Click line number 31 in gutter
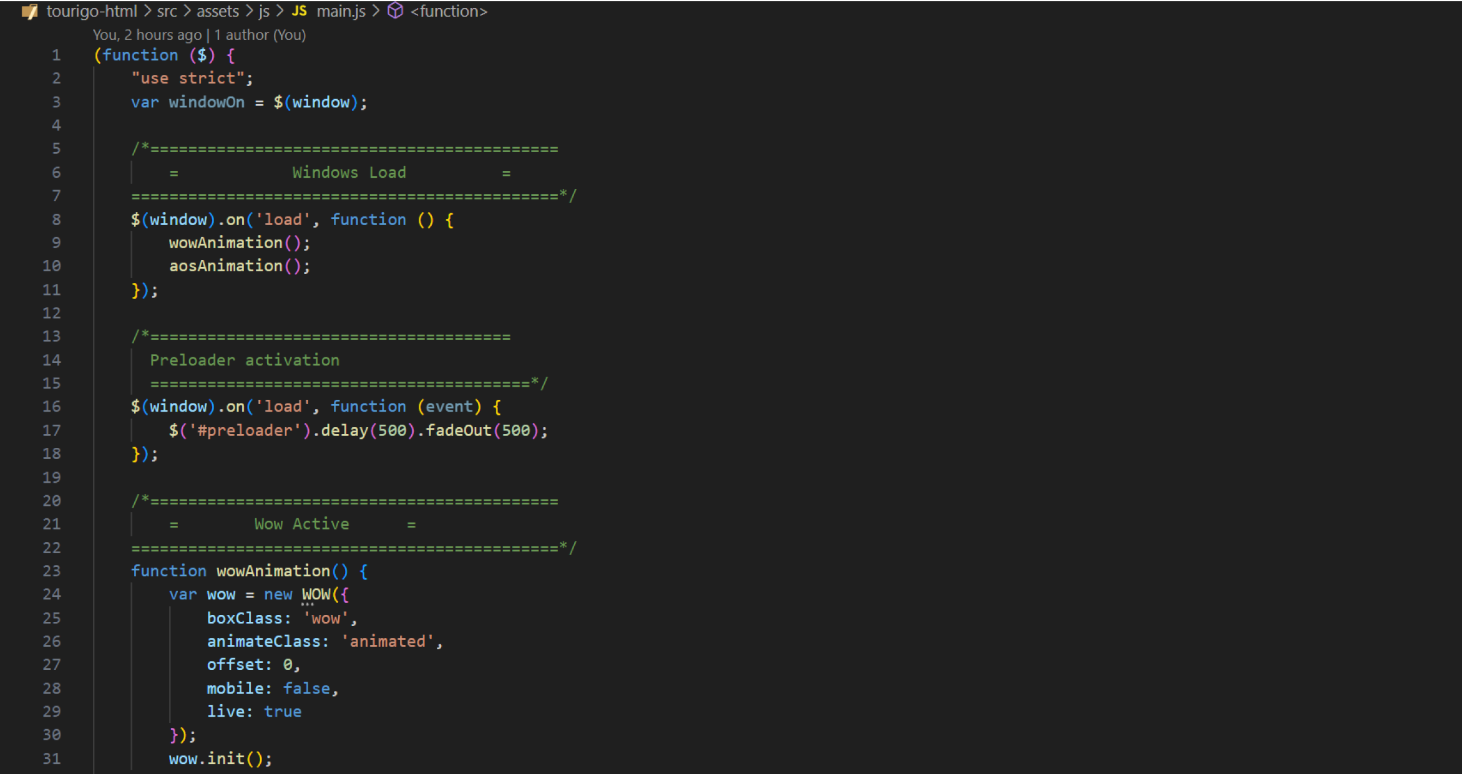The width and height of the screenshot is (1462, 774). click(52, 758)
